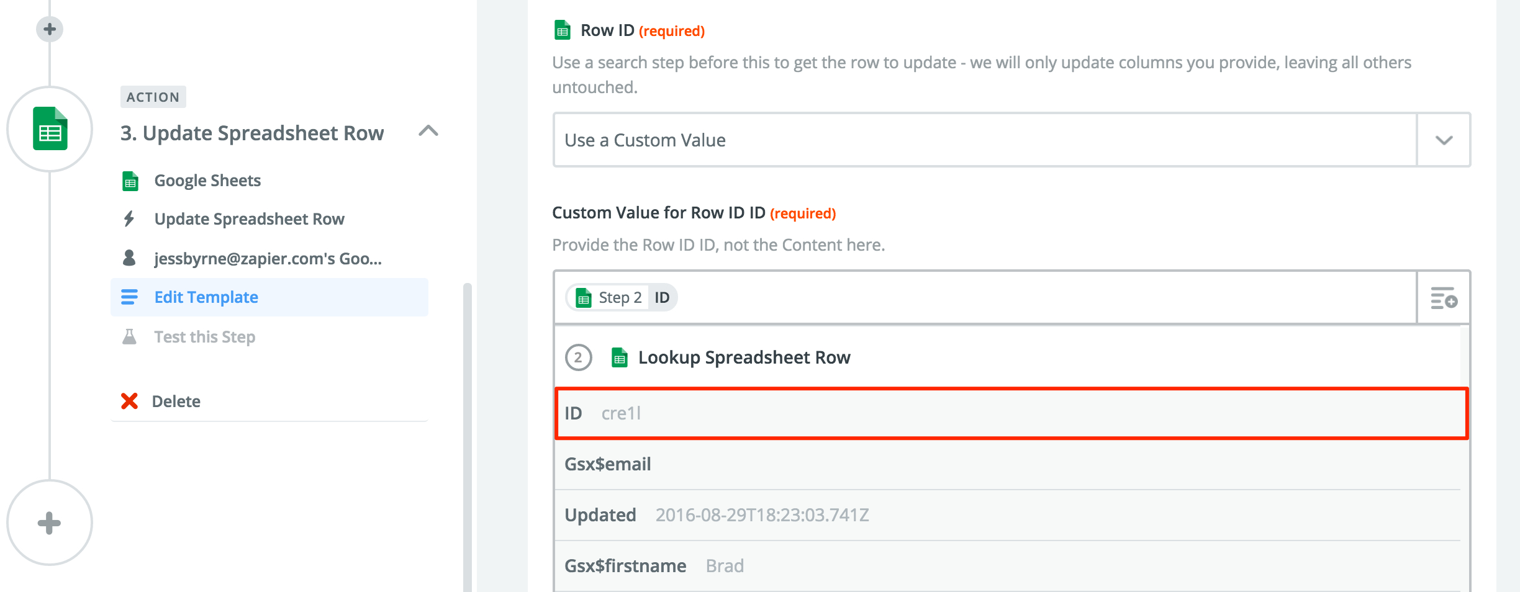Click the account person icon in sidebar

click(129, 258)
